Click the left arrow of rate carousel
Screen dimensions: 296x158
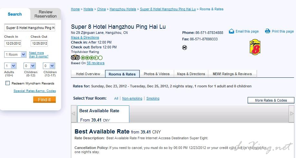tap(74, 114)
